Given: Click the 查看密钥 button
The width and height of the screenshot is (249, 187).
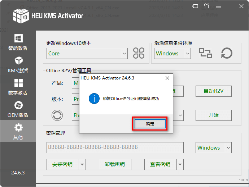Looking at the screenshot, I should tap(160, 165).
